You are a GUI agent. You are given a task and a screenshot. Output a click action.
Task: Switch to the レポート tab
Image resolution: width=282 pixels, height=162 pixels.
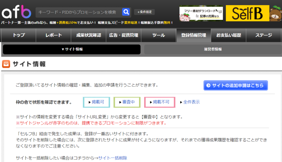pos(53,35)
